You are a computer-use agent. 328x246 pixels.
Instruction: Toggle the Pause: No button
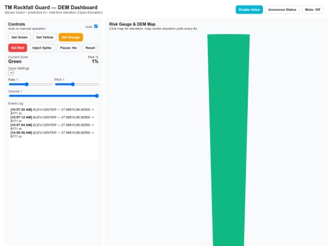69,48
